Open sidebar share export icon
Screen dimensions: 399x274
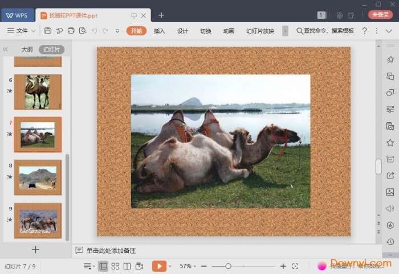tap(390, 175)
